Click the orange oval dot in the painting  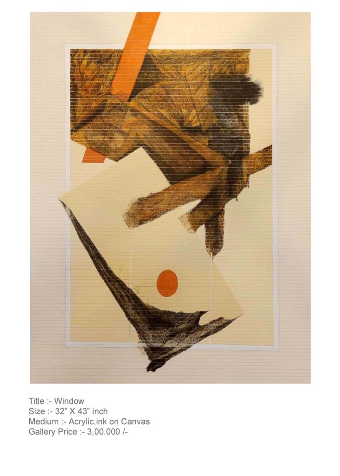[x=167, y=283]
